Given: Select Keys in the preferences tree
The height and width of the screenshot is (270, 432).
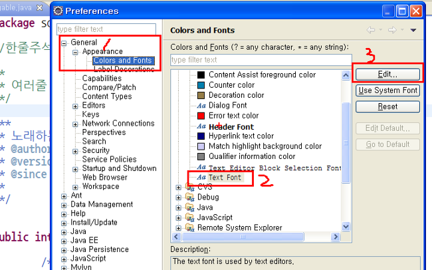Looking at the screenshot, I should [90, 114].
